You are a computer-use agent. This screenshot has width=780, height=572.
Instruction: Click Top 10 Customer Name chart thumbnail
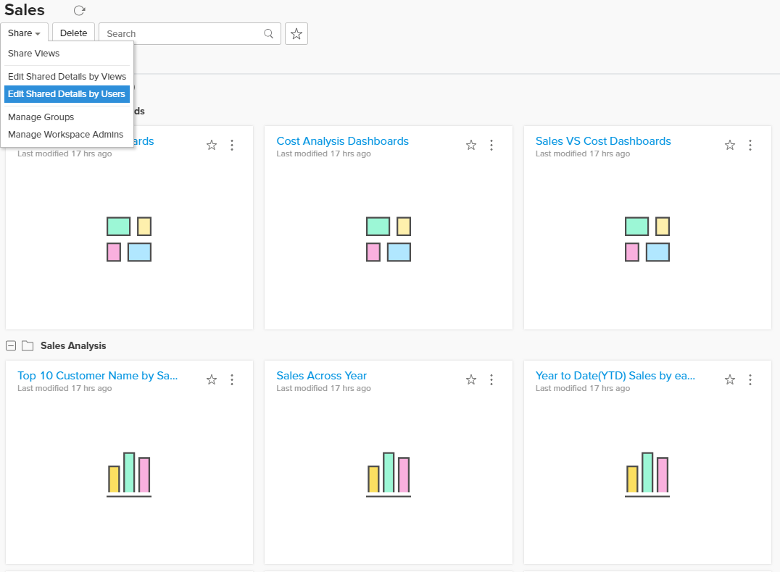coord(129,474)
